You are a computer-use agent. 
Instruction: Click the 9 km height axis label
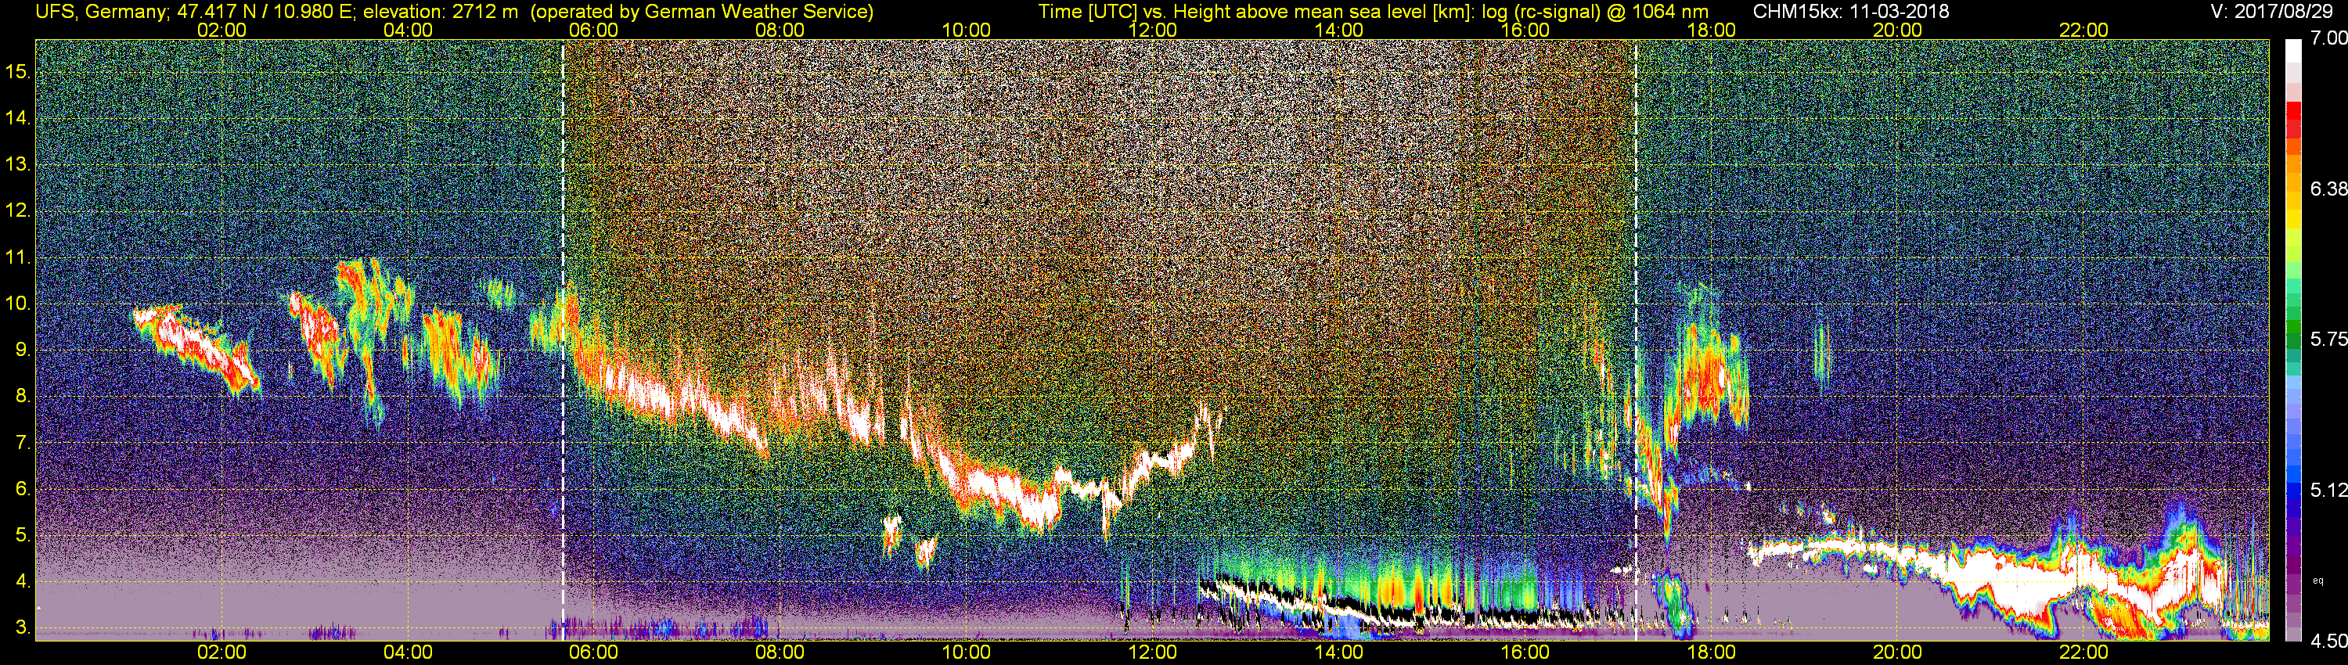pos(23,350)
